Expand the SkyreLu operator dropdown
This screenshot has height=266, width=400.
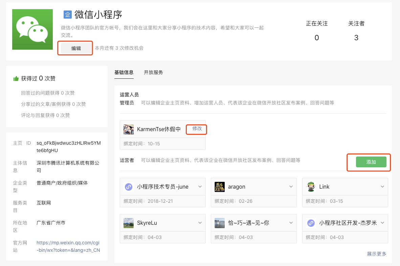tap(200, 223)
